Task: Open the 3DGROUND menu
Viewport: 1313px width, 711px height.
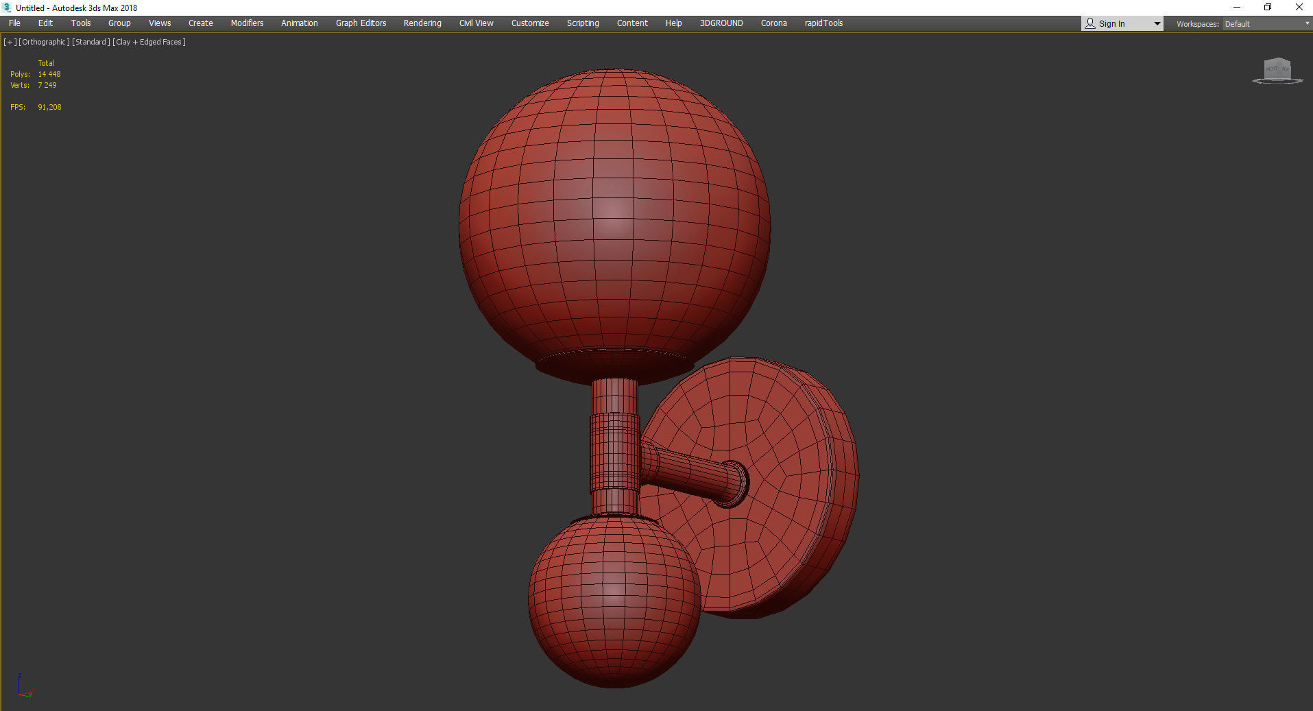Action: (x=721, y=23)
